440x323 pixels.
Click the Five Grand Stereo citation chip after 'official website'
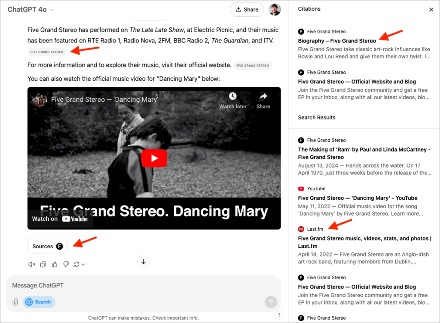[x=253, y=66]
